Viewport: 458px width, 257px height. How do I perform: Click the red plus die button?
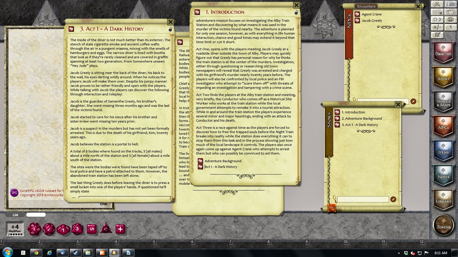coord(120,229)
